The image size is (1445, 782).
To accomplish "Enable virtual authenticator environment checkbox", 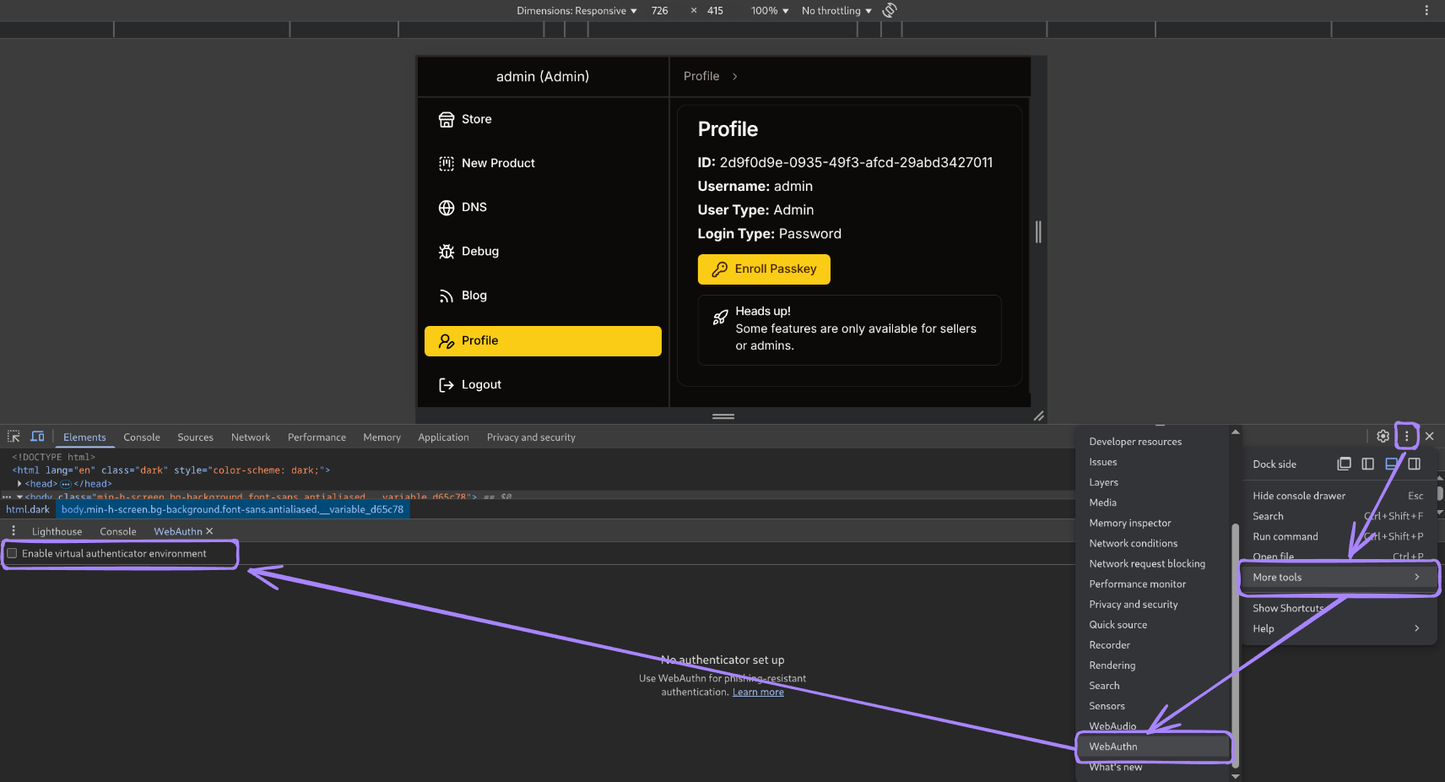I will (13, 554).
